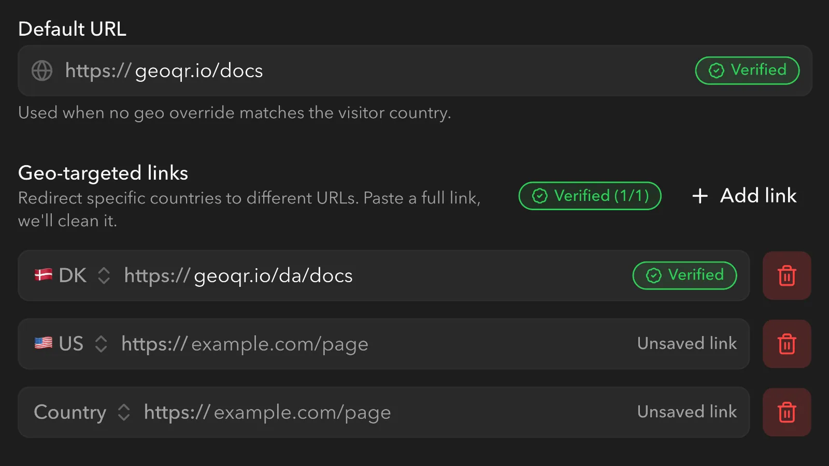Remove the empty Country link row
Screen dimensions: 829x466
point(787,412)
